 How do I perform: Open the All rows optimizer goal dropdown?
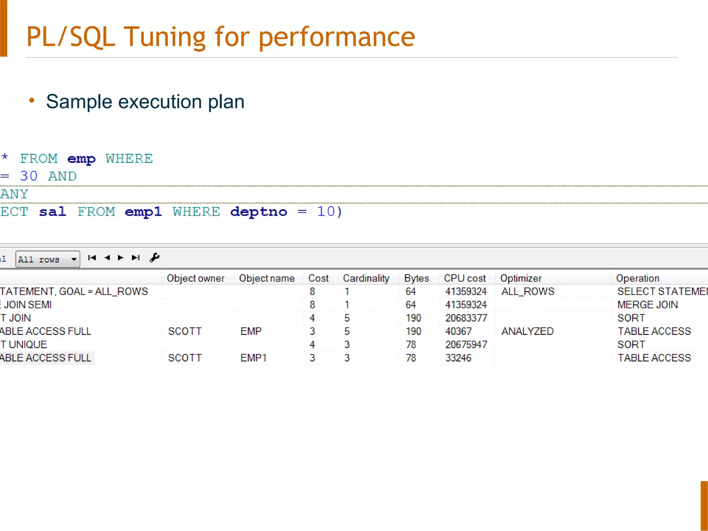[x=48, y=259]
